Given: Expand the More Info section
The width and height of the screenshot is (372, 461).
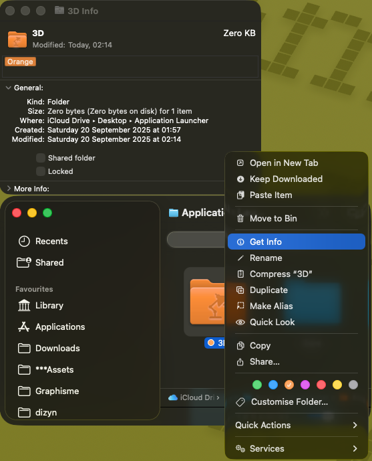Looking at the screenshot, I should tap(9, 189).
